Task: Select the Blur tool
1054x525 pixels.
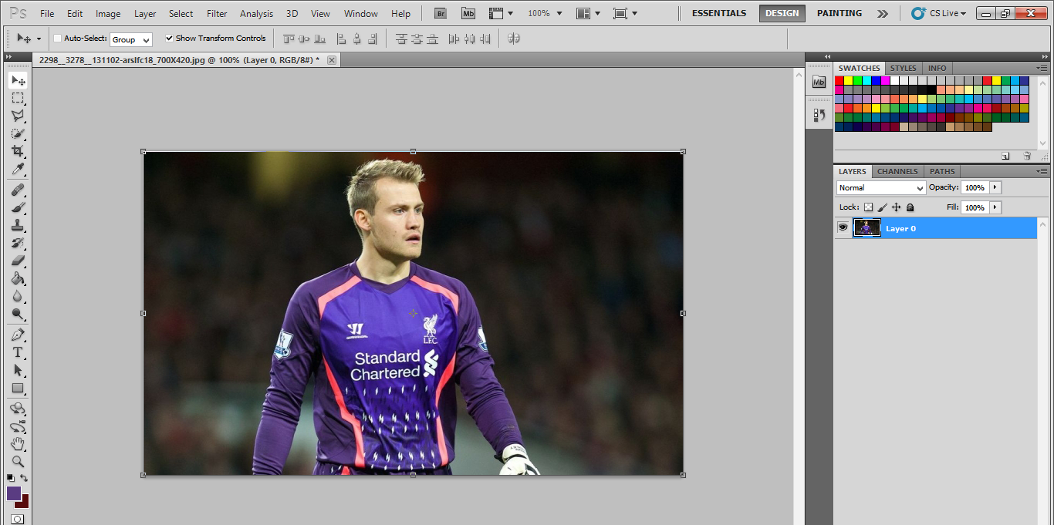Action: tap(18, 296)
